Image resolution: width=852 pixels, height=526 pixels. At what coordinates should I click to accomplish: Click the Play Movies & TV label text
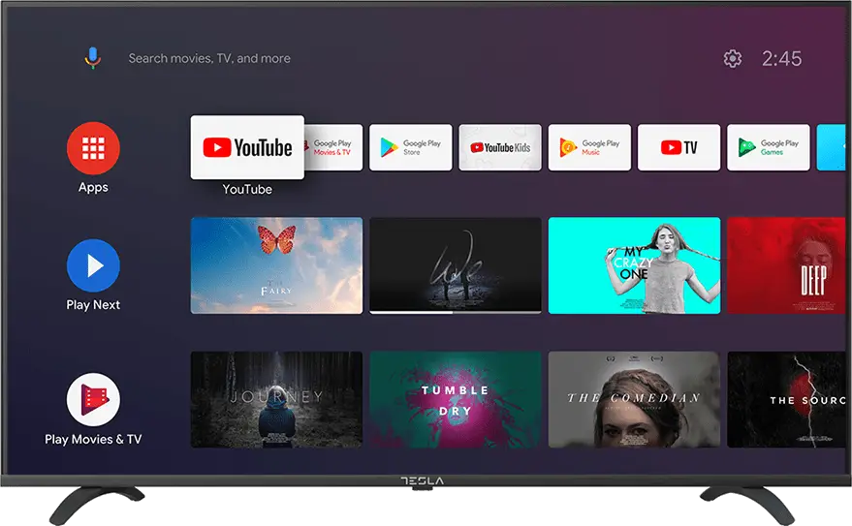coord(93,439)
